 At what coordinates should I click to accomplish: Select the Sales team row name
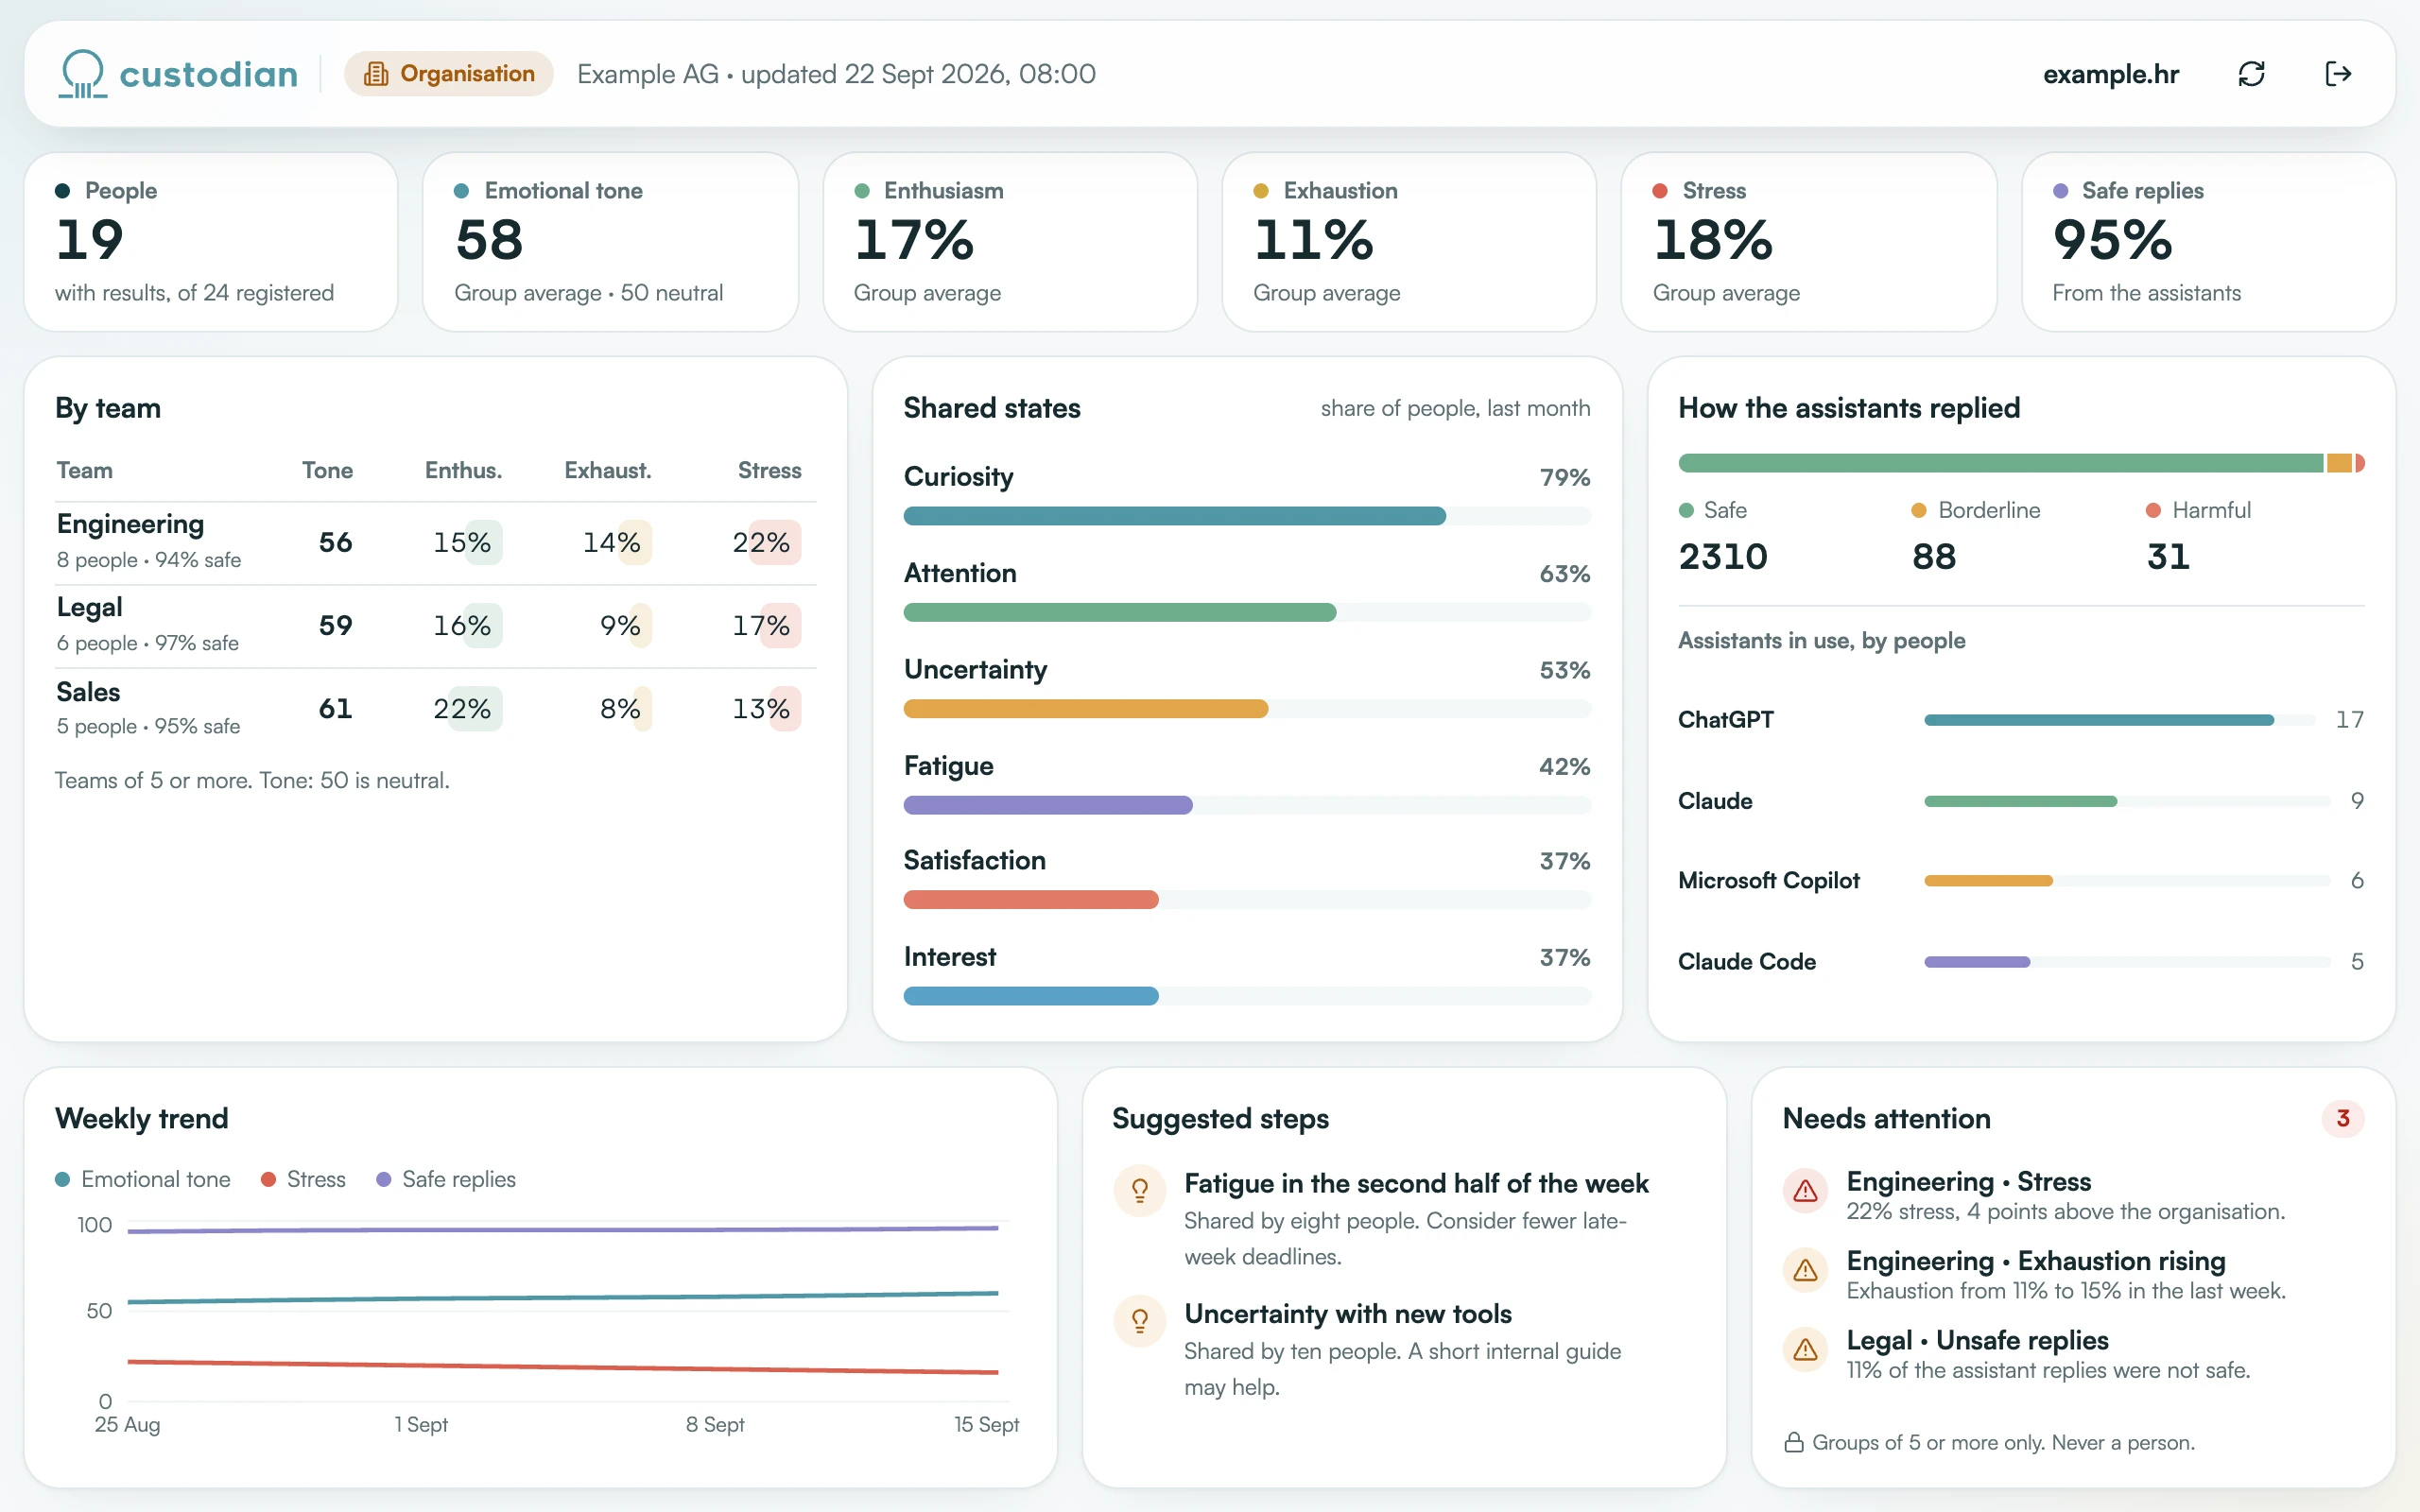click(88, 691)
